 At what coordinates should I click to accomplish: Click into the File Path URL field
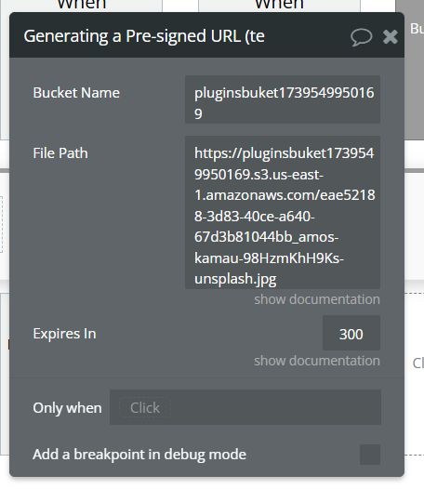(x=283, y=212)
